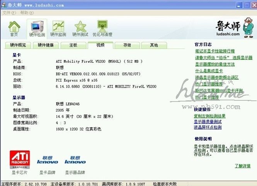Click the BIOS version BK-ATI VER009.012.001.009.018123
Viewport: 257px width, 186px height.
pos(98,74)
